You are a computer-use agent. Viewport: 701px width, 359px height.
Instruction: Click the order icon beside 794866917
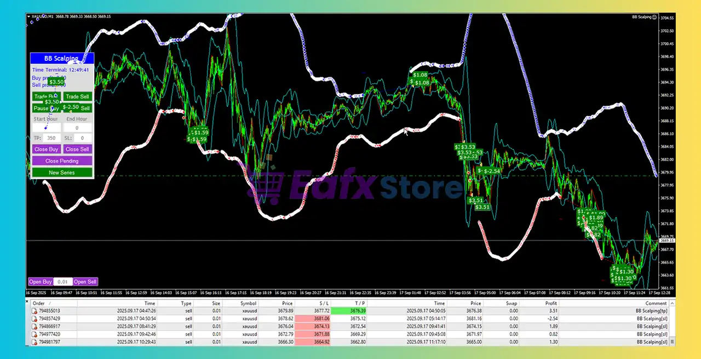pos(35,326)
